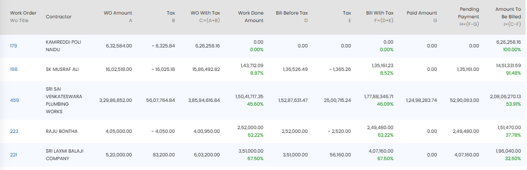Click tax value - 4,050.00

click(x=163, y=131)
